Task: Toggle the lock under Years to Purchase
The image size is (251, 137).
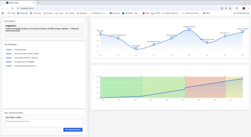Action: (x=243, y=55)
